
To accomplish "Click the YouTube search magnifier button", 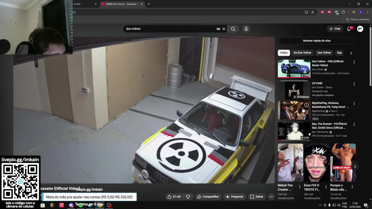I will [x=233, y=29].
